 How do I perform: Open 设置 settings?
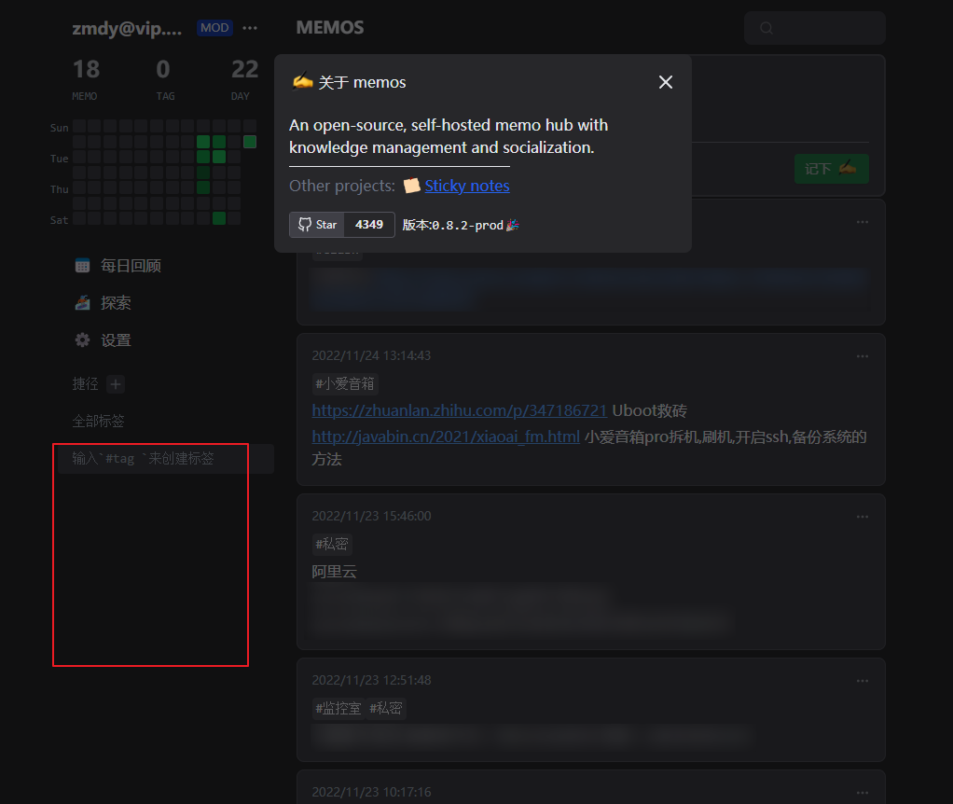pyautogui.click(x=116, y=340)
